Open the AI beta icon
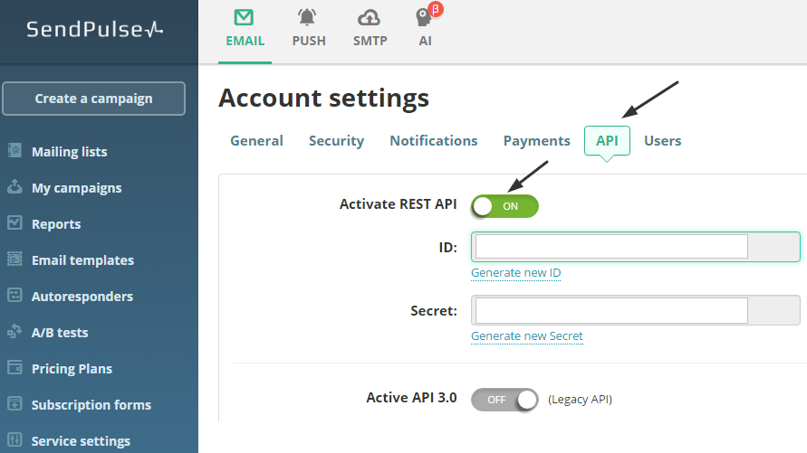The width and height of the screenshot is (807, 453). coord(425,17)
